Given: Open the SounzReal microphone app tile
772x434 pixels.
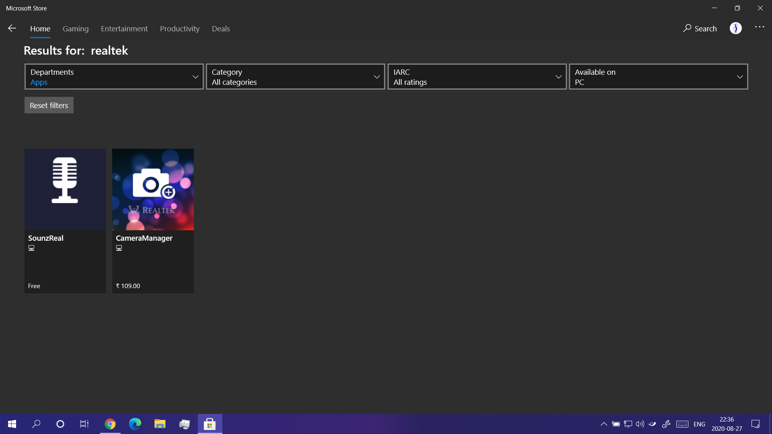Looking at the screenshot, I should tap(65, 189).
